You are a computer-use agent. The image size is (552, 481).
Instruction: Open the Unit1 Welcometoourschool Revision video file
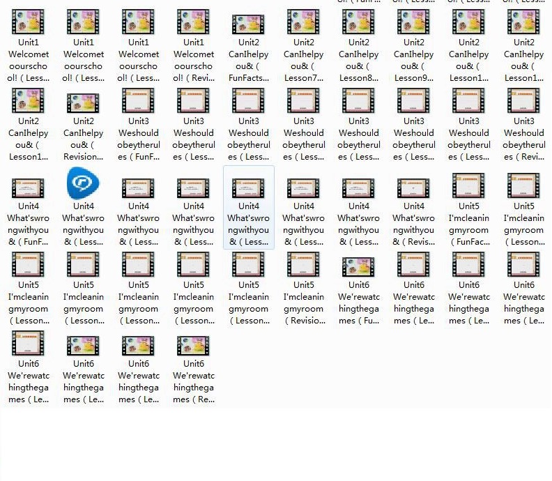(x=194, y=24)
